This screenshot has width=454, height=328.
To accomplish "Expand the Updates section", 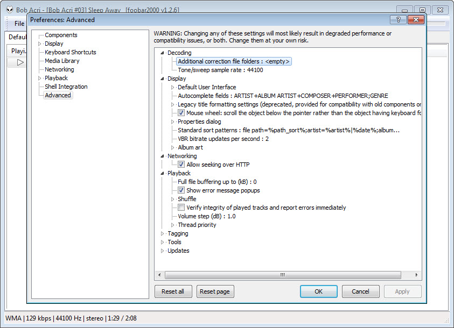I will 163,251.
